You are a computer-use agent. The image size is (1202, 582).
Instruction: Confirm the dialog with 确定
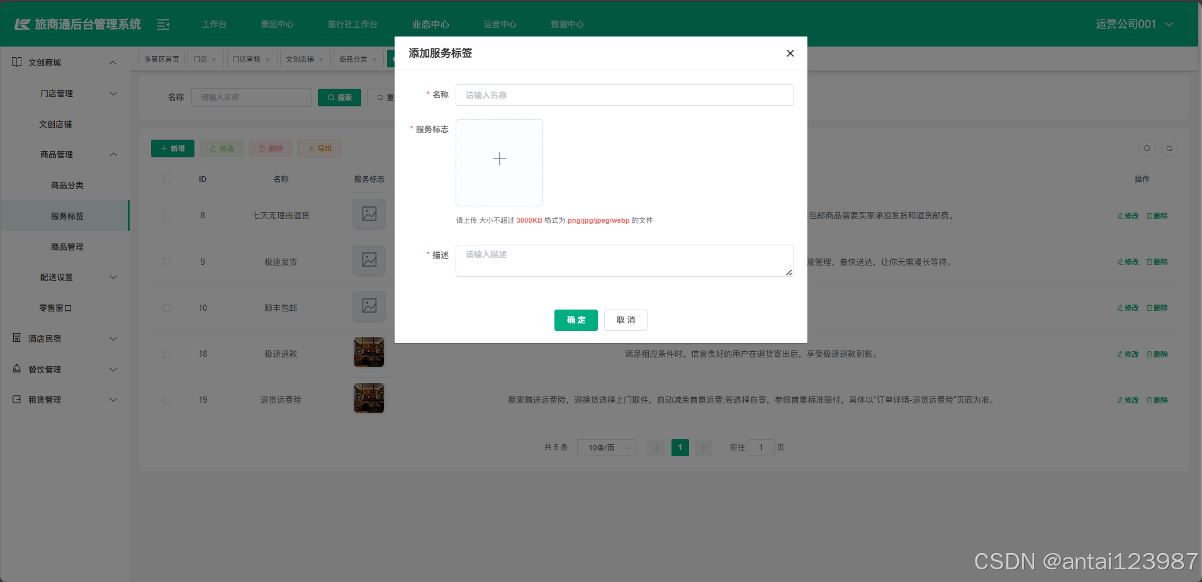click(576, 320)
